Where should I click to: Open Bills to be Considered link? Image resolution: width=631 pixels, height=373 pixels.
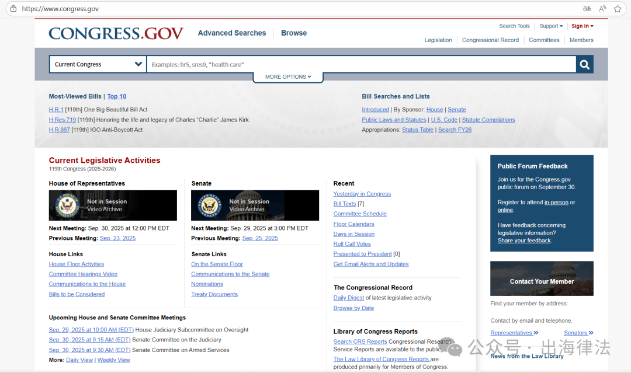pos(77,294)
